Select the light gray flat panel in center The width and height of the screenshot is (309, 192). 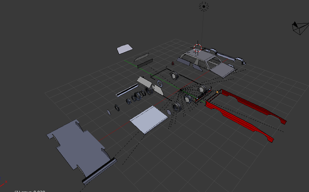[x=149, y=120]
